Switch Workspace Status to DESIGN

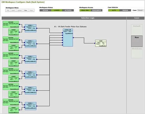(45, 10)
